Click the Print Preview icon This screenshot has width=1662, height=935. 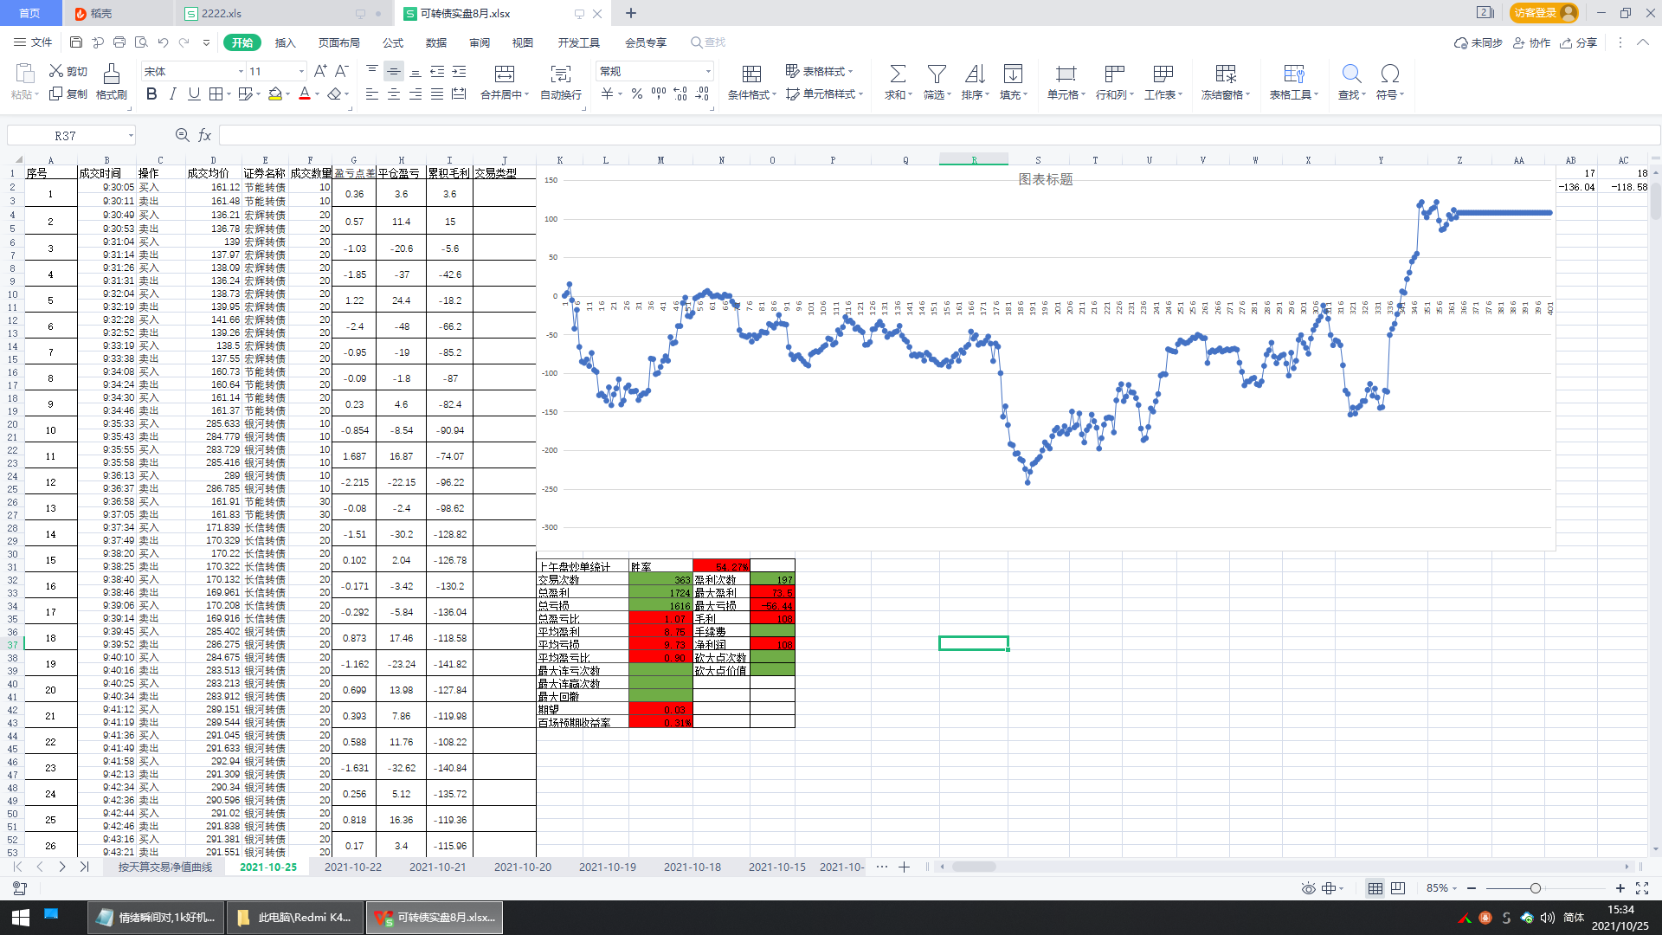tap(141, 42)
